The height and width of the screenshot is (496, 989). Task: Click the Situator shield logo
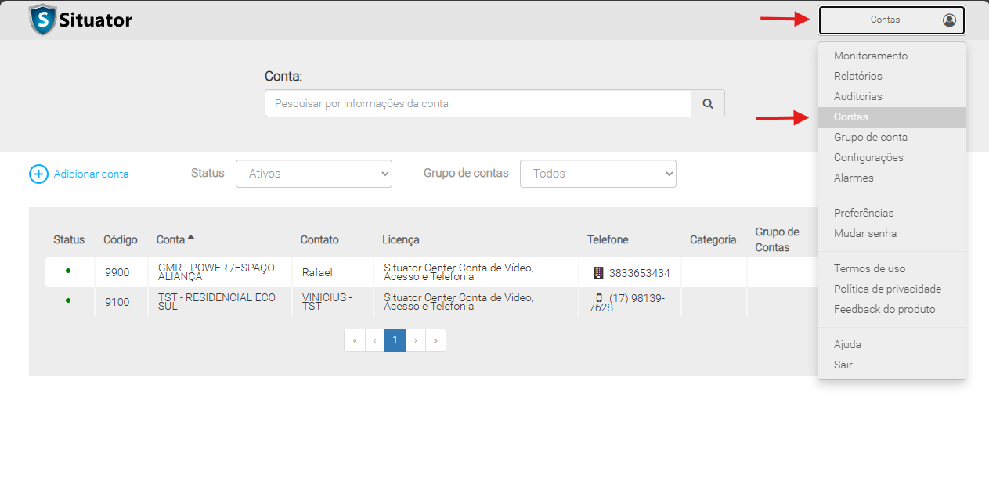tap(42, 20)
